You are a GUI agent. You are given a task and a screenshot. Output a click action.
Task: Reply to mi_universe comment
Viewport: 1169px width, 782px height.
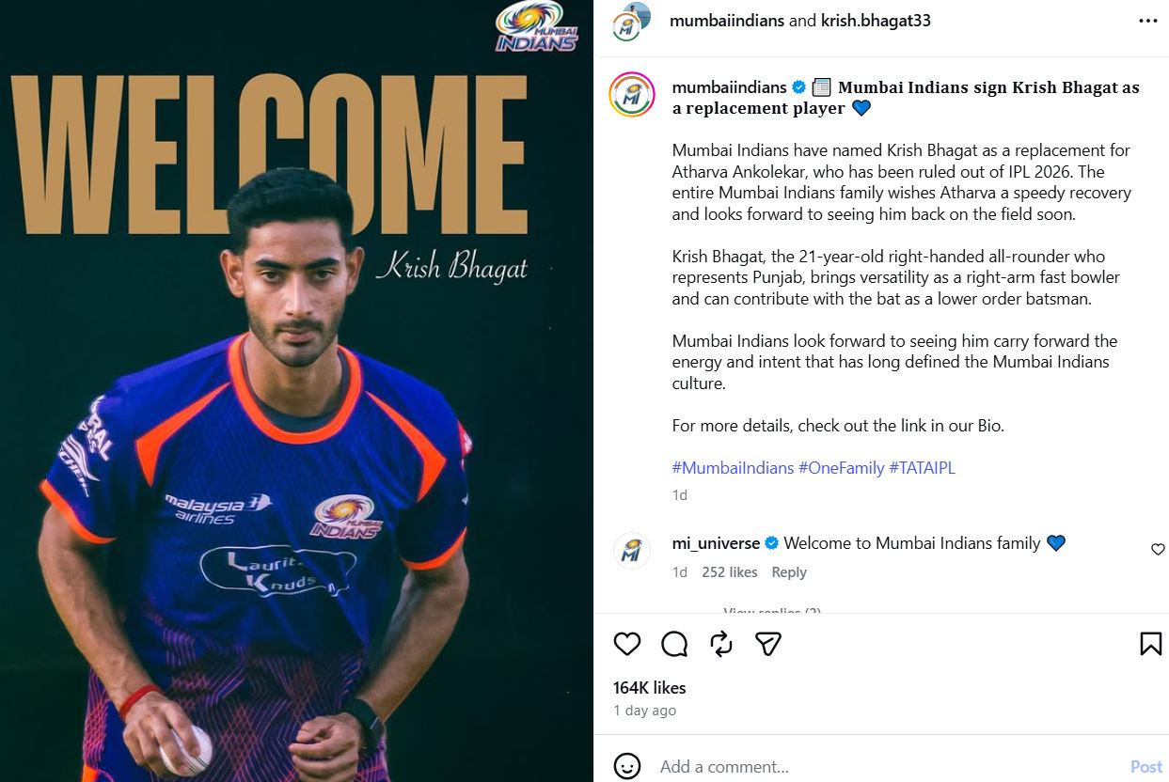[789, 572]
